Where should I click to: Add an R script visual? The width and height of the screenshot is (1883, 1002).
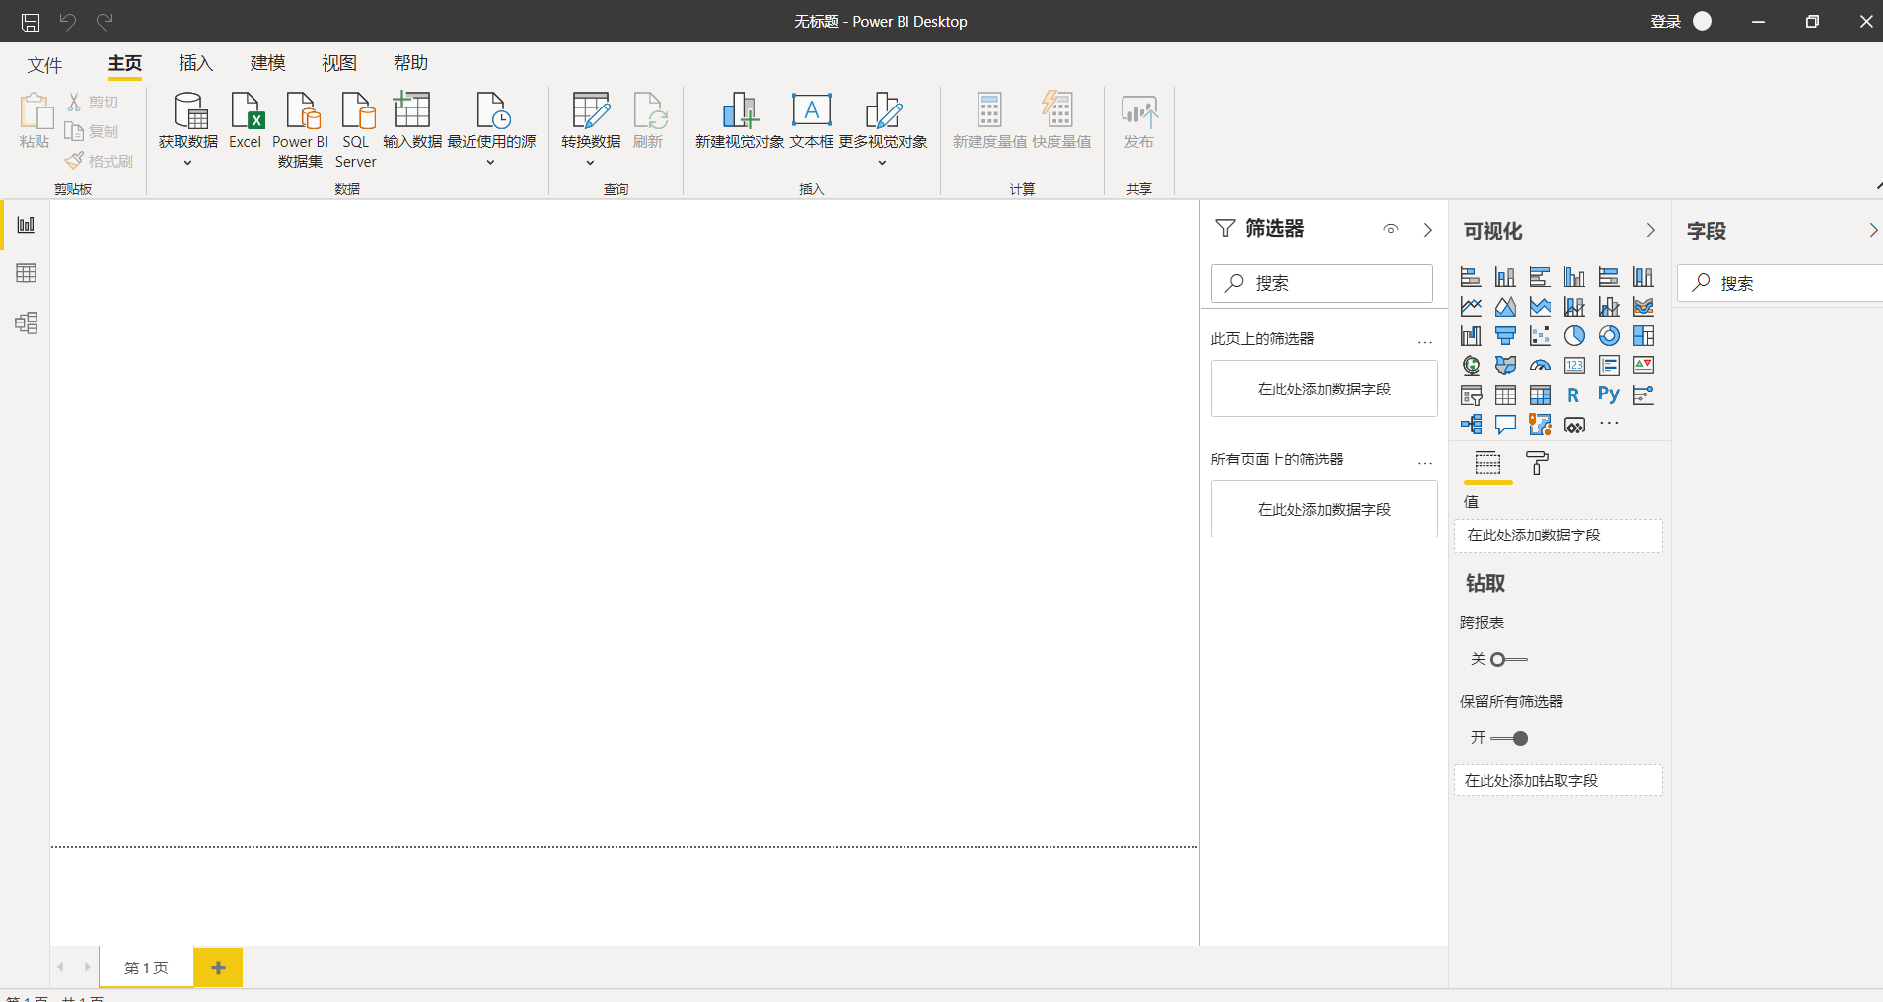point(1574,394)
